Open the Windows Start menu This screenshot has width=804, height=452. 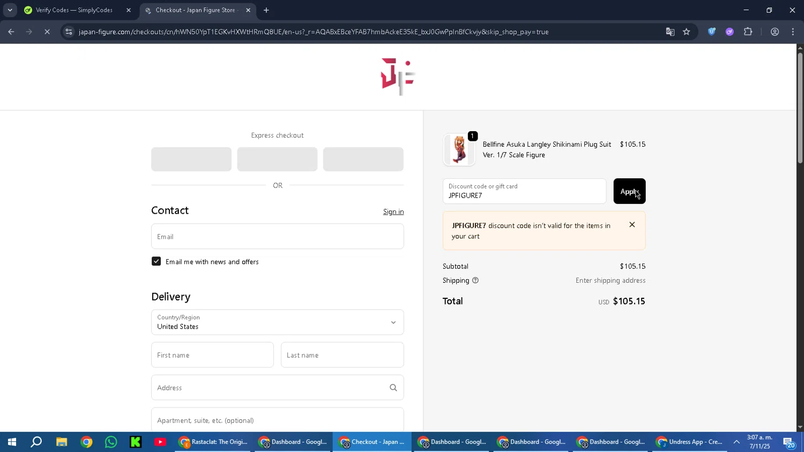[12, 442]
